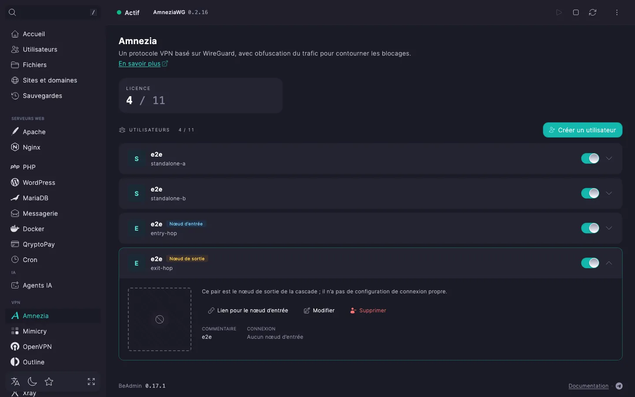Click the Cron clock icon
This screenshot has width=635, height=397.
click(15, 259)
